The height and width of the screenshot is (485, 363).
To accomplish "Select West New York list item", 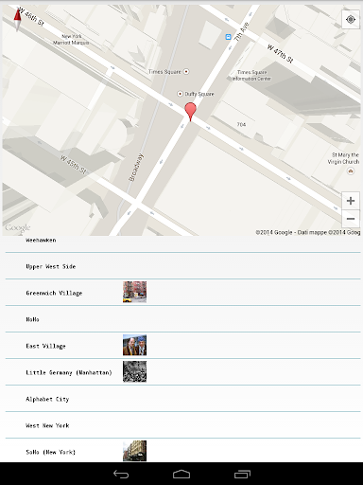I will point(182,425).
